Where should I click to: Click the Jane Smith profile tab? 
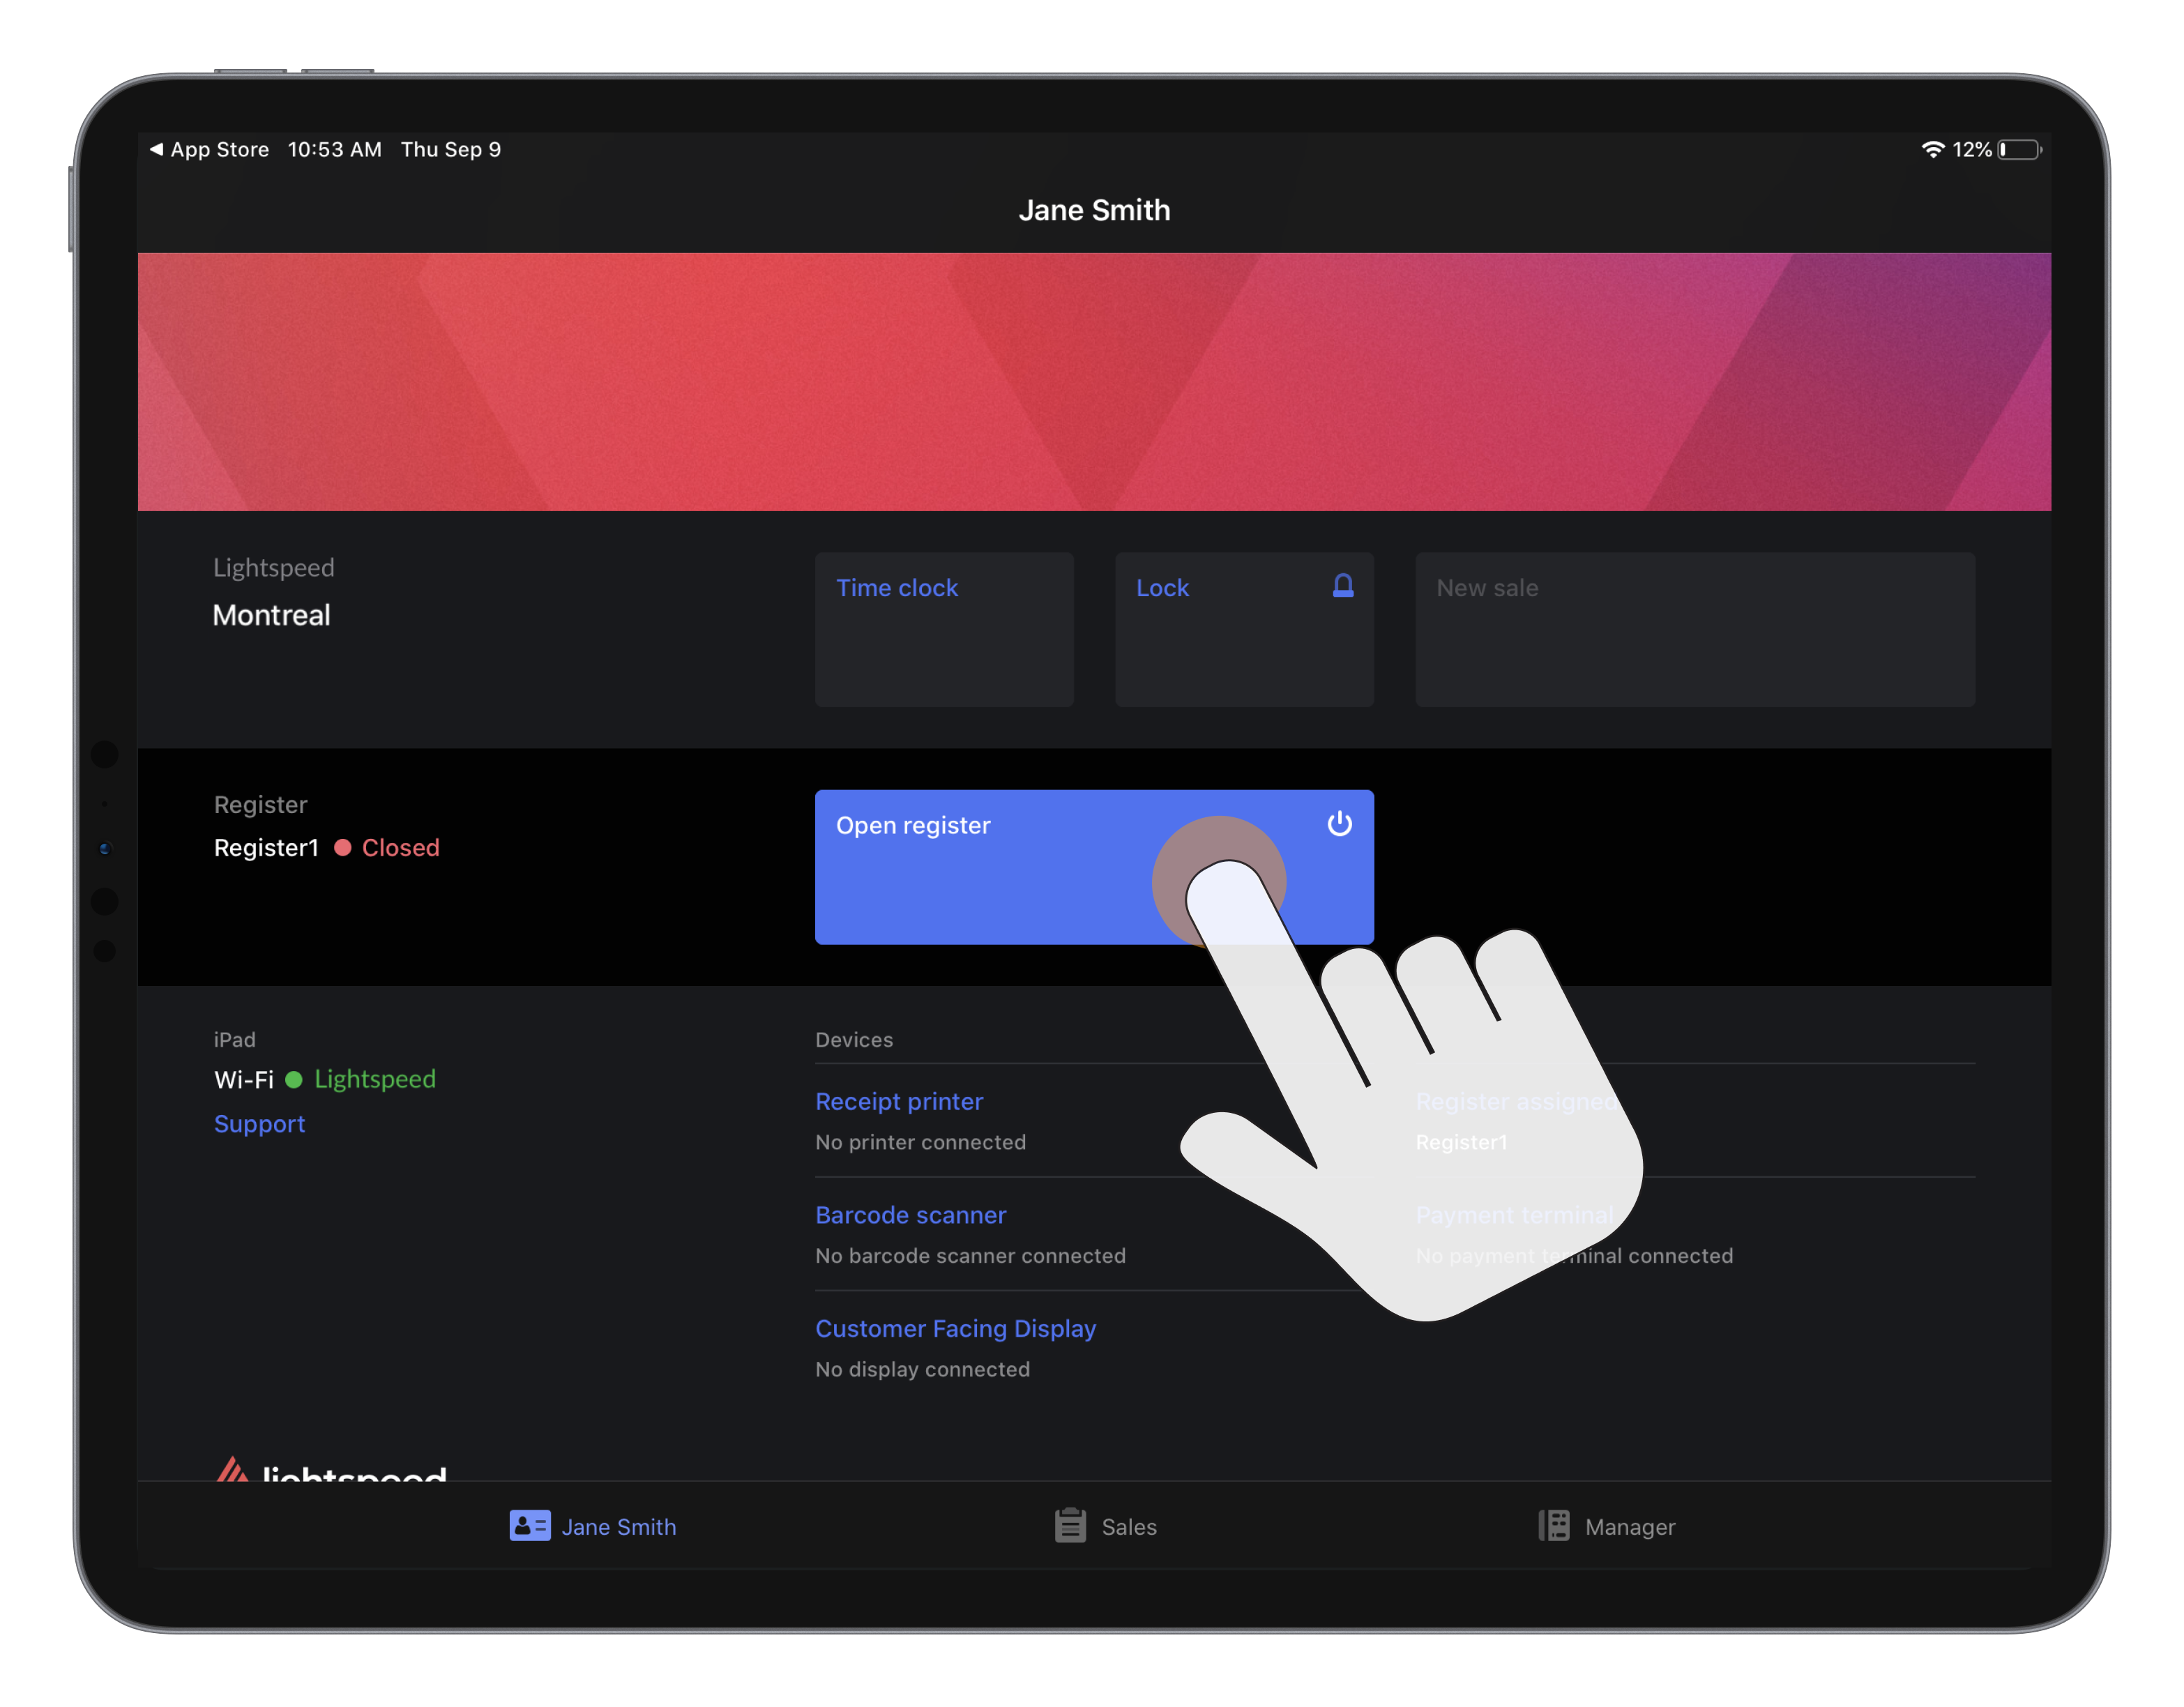point(594,1526)
